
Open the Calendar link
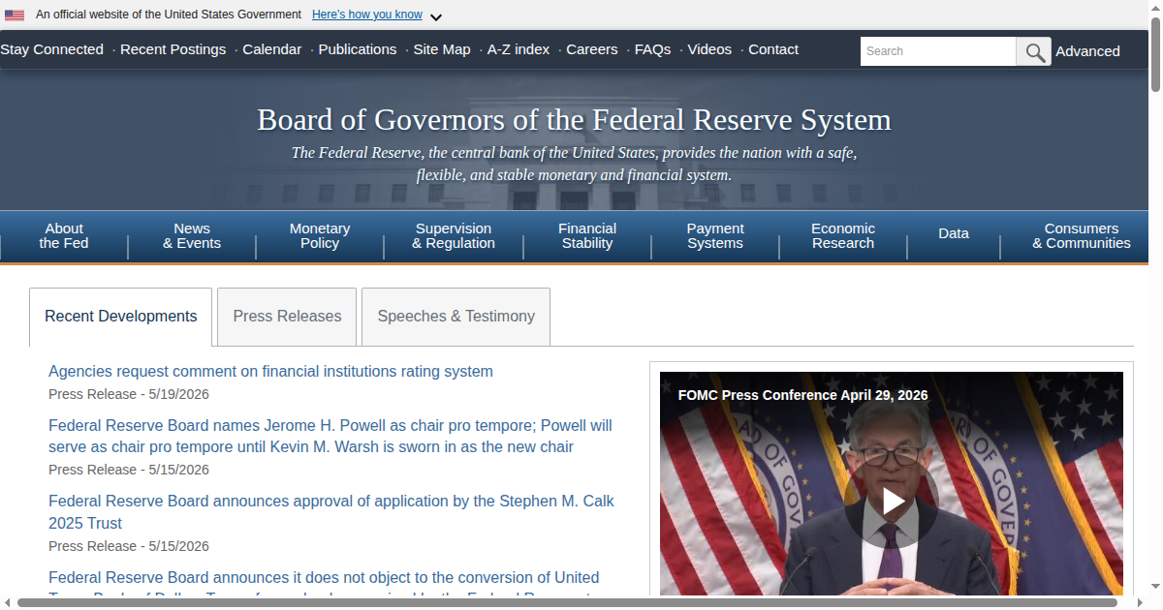coord(271,49)
